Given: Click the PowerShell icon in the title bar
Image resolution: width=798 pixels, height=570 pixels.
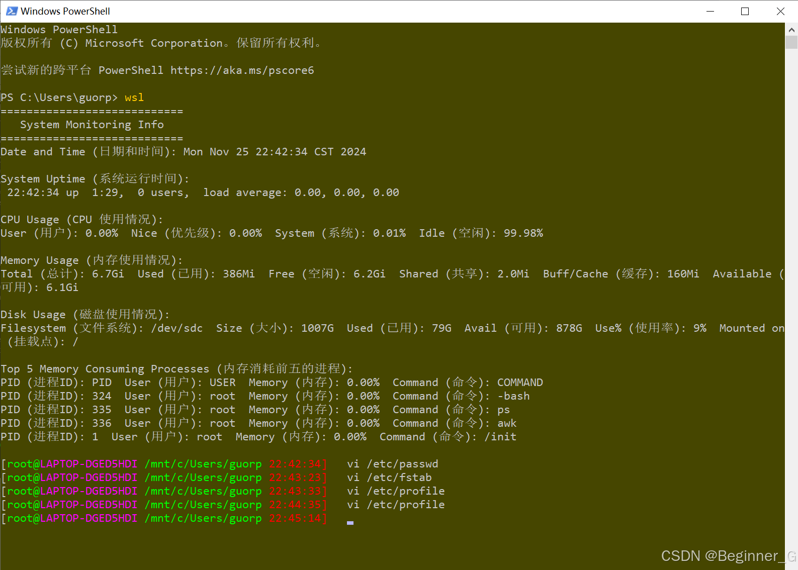Looking at the screenshot, I should pos(12,11).
